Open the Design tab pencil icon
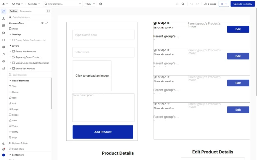 [x=3, y=11]
